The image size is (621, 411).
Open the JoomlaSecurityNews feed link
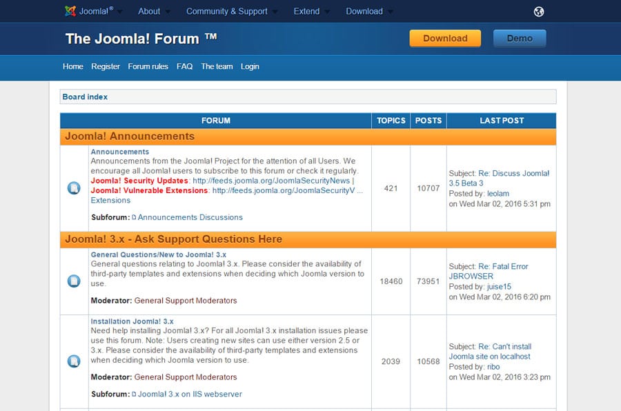[x=271, y=181]
